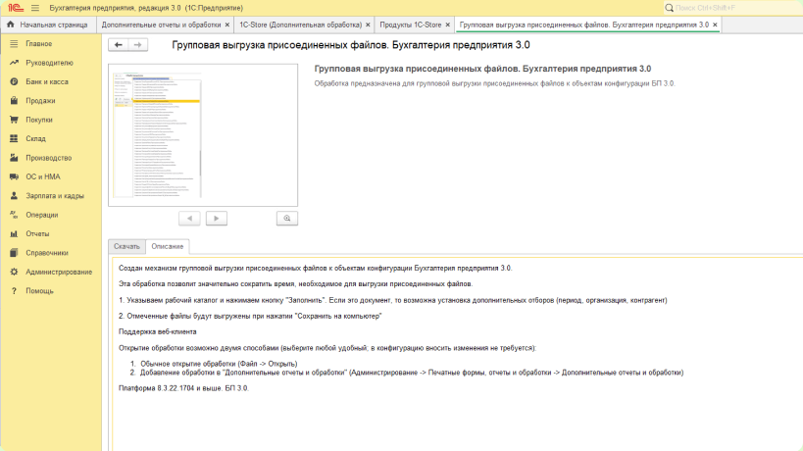Click the Покупки cart icon
Image resolution: width=803 pixels, height=451 pixels.
pyautogui.click(x=14, y=120)
